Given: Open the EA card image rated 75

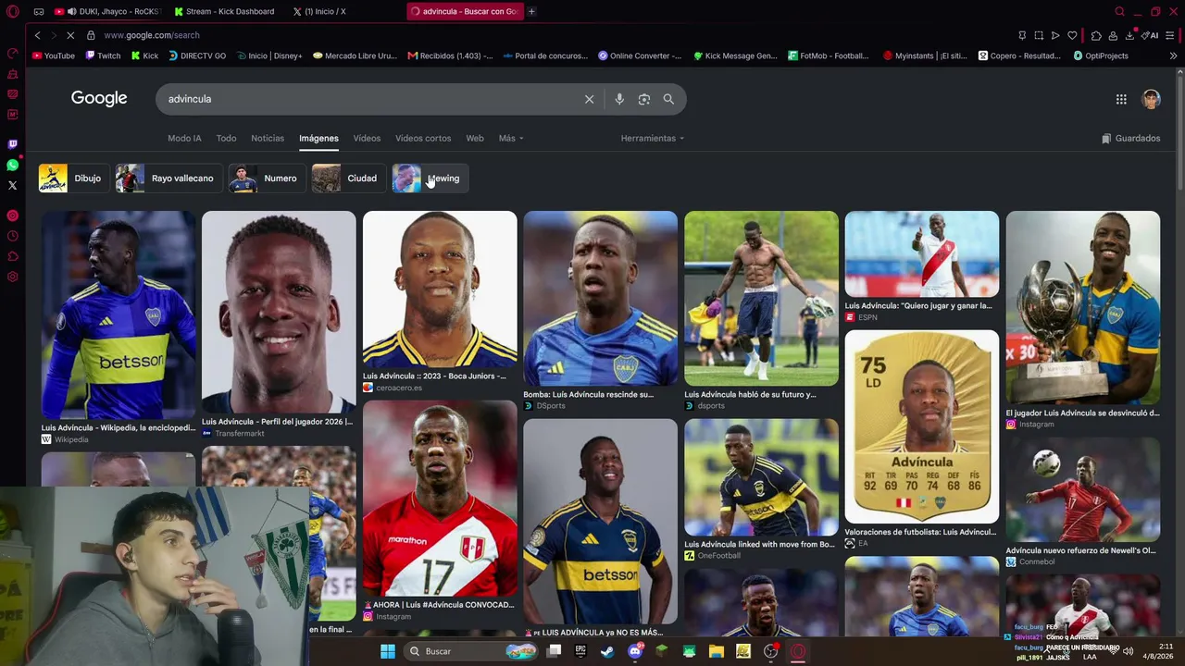Looking at the screenshot, I should click(922, 426).
